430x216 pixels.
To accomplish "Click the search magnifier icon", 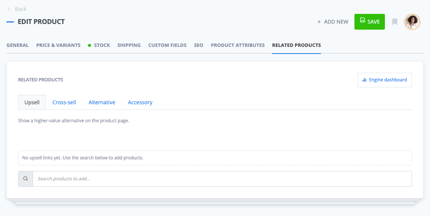I will 26,179.
